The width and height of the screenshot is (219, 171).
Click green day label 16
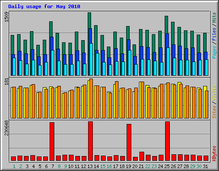[109, 166]
